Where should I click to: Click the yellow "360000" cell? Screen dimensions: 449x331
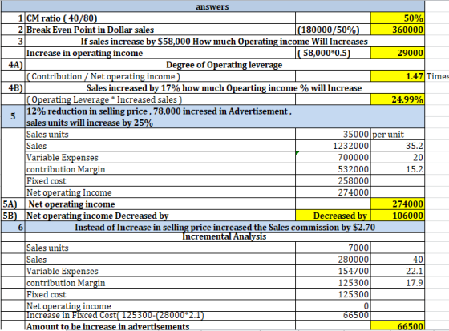398,30
